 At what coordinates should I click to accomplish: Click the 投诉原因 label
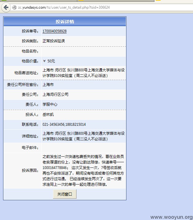(30, 171)
